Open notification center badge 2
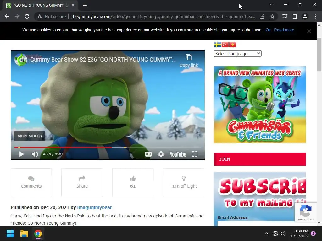322x241 pixels. 313,233
